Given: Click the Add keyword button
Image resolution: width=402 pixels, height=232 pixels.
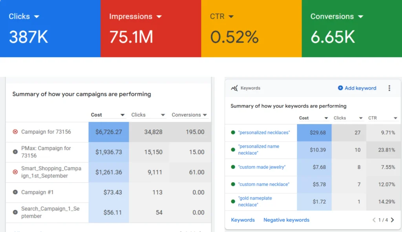Looking at the screenshot, I should pyautogui.click(x=357, y=88).
